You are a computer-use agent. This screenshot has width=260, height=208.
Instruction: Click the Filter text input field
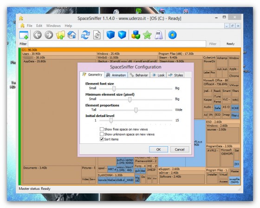pos(117,44)
